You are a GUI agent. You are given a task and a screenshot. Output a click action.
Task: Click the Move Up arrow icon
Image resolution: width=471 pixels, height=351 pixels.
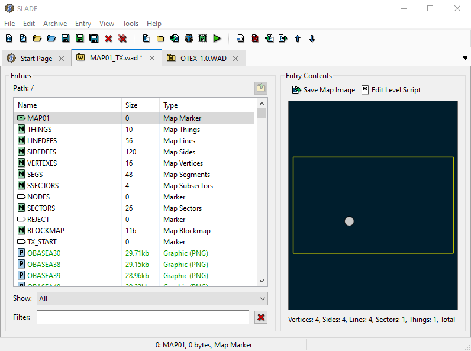(298, 38)
